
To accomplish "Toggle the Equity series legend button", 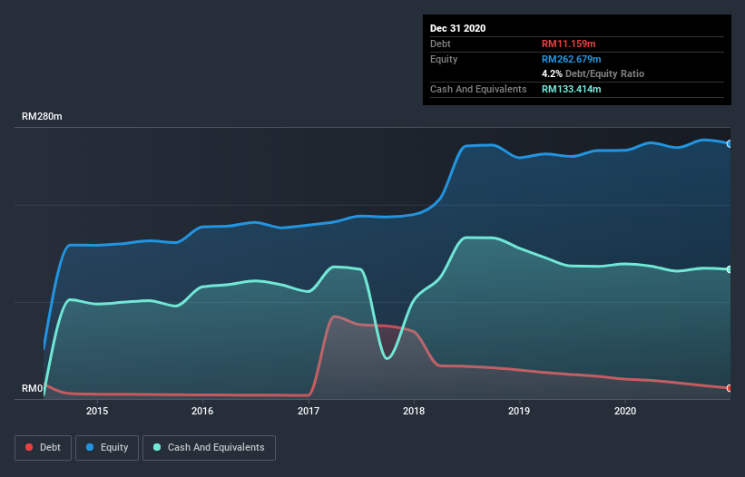I will pyautogui.click(x=107, y=448).
